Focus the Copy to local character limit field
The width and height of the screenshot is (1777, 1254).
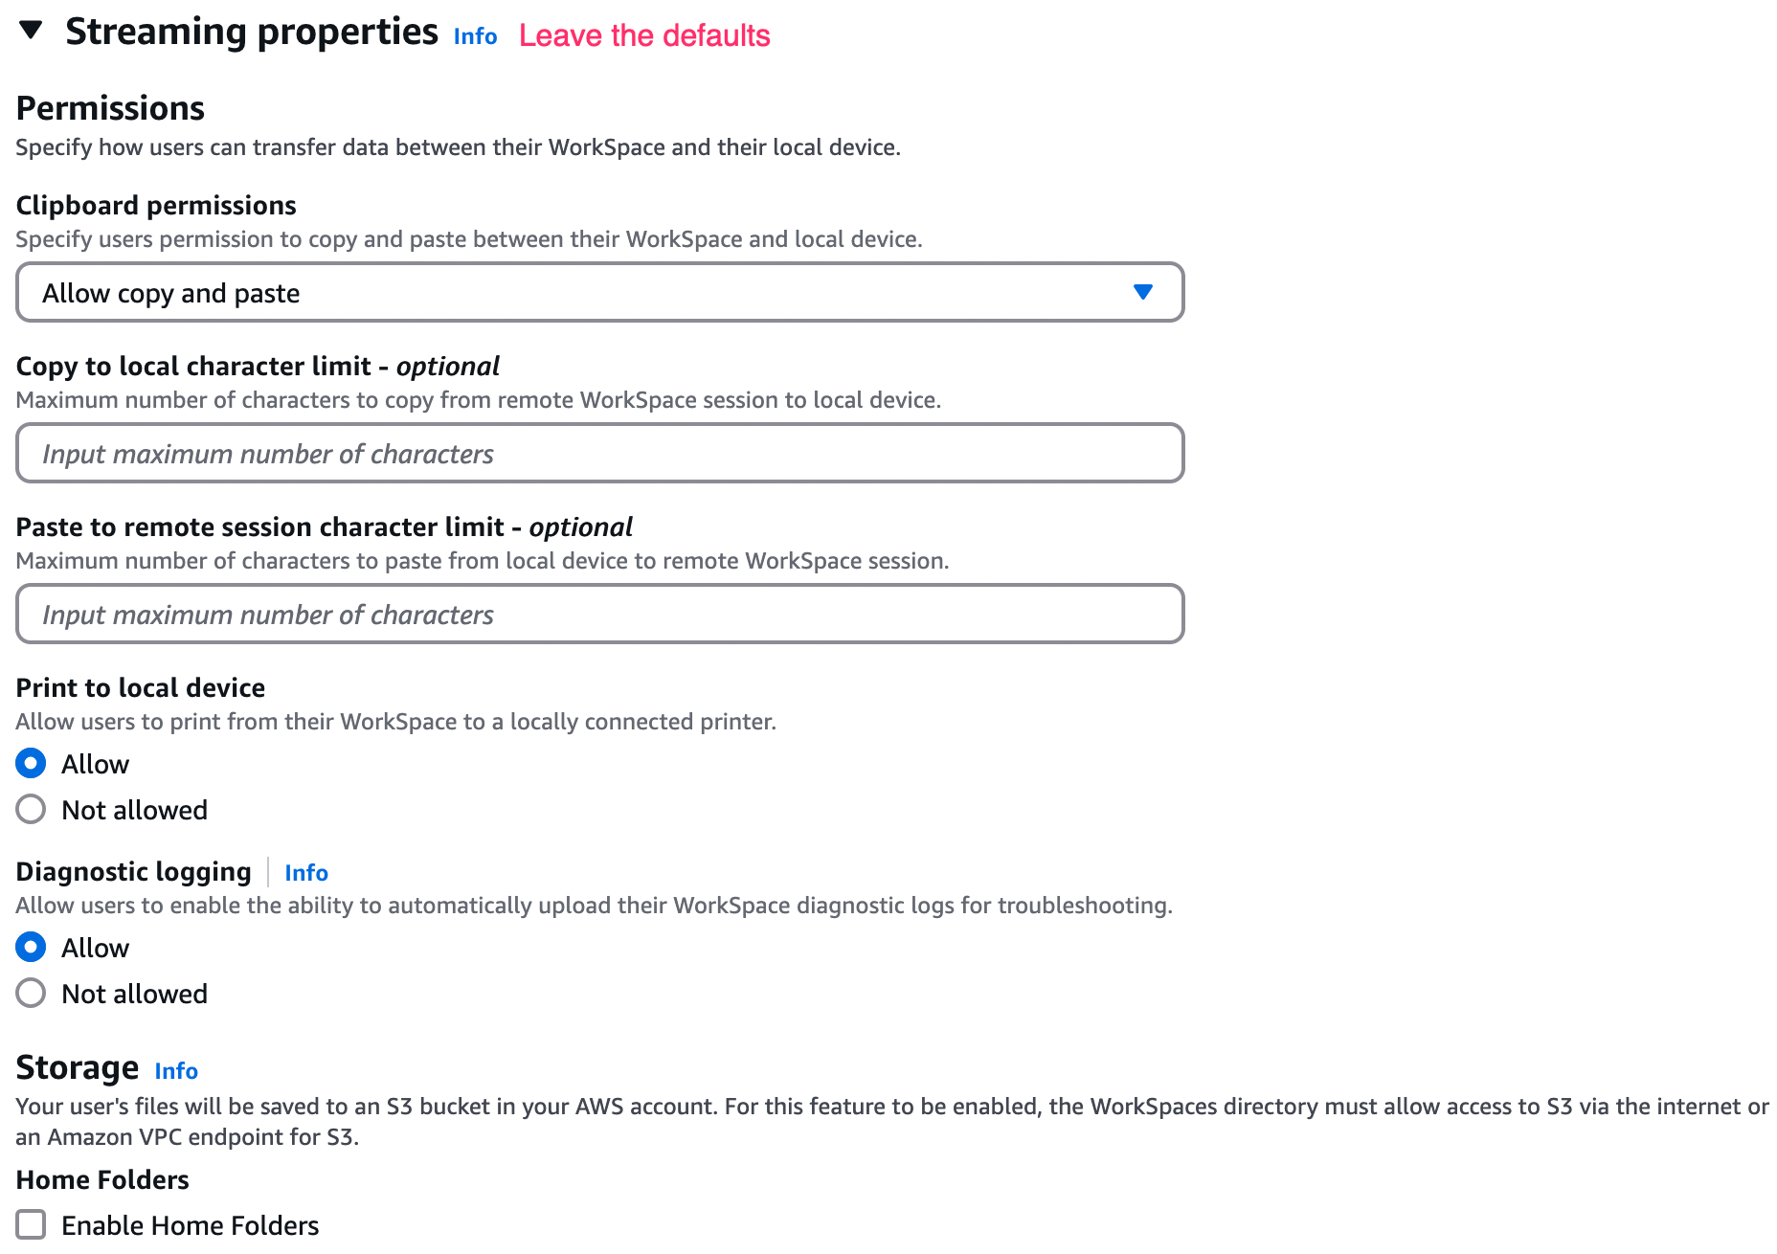coord(600,453)
